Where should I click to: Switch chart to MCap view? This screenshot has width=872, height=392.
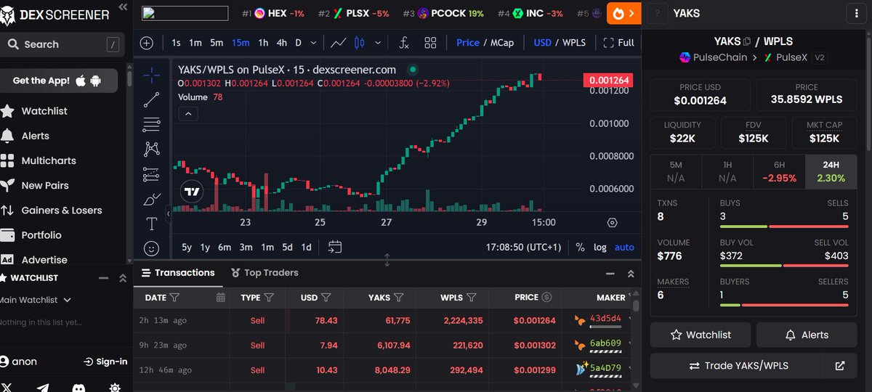(x=502, y=43)
